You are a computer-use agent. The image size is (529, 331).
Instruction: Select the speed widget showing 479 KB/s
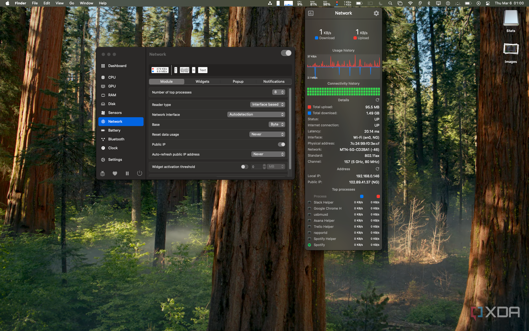click(x=160, y=70)
